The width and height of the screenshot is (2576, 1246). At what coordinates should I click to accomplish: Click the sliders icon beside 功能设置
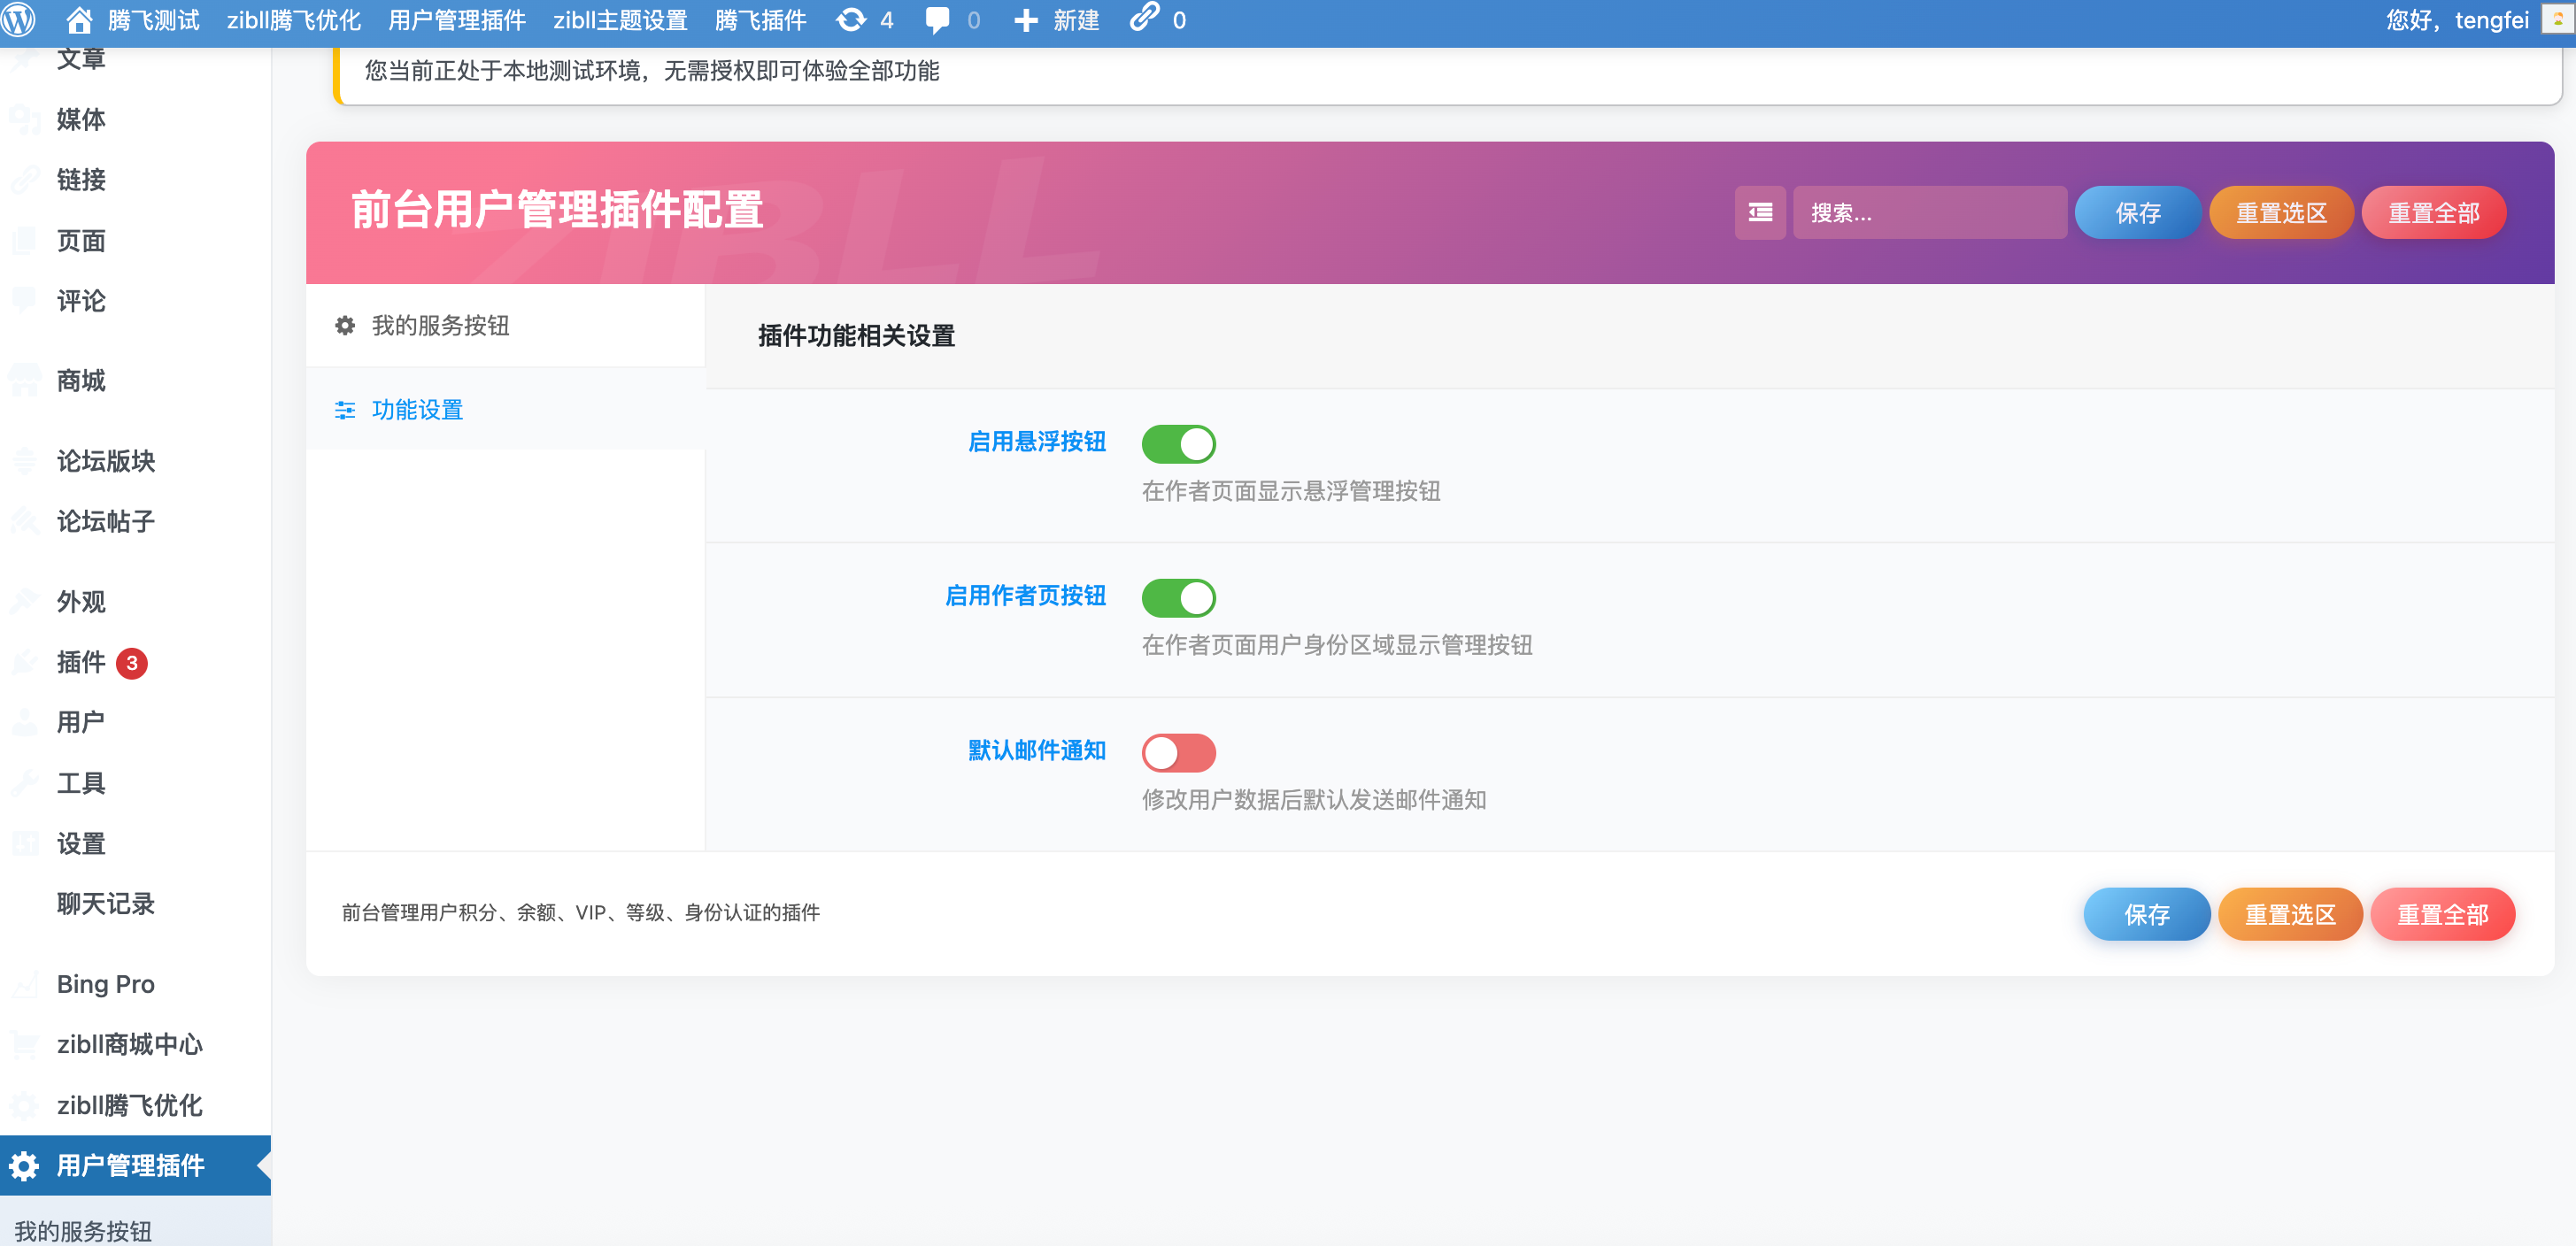(344, 410)
